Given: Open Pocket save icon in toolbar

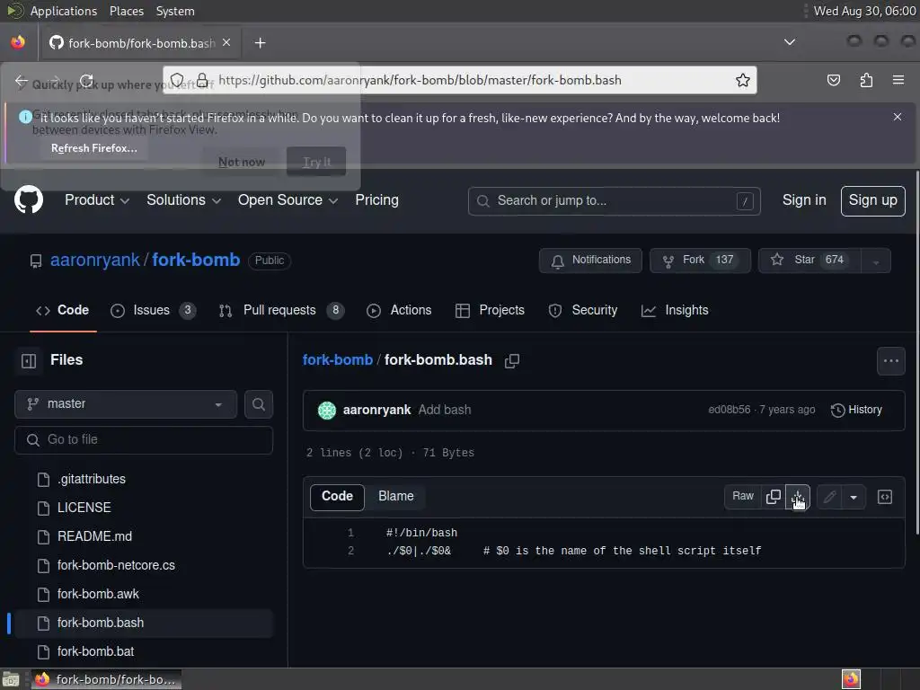Looking at the screenshot, I should point(833,80).
